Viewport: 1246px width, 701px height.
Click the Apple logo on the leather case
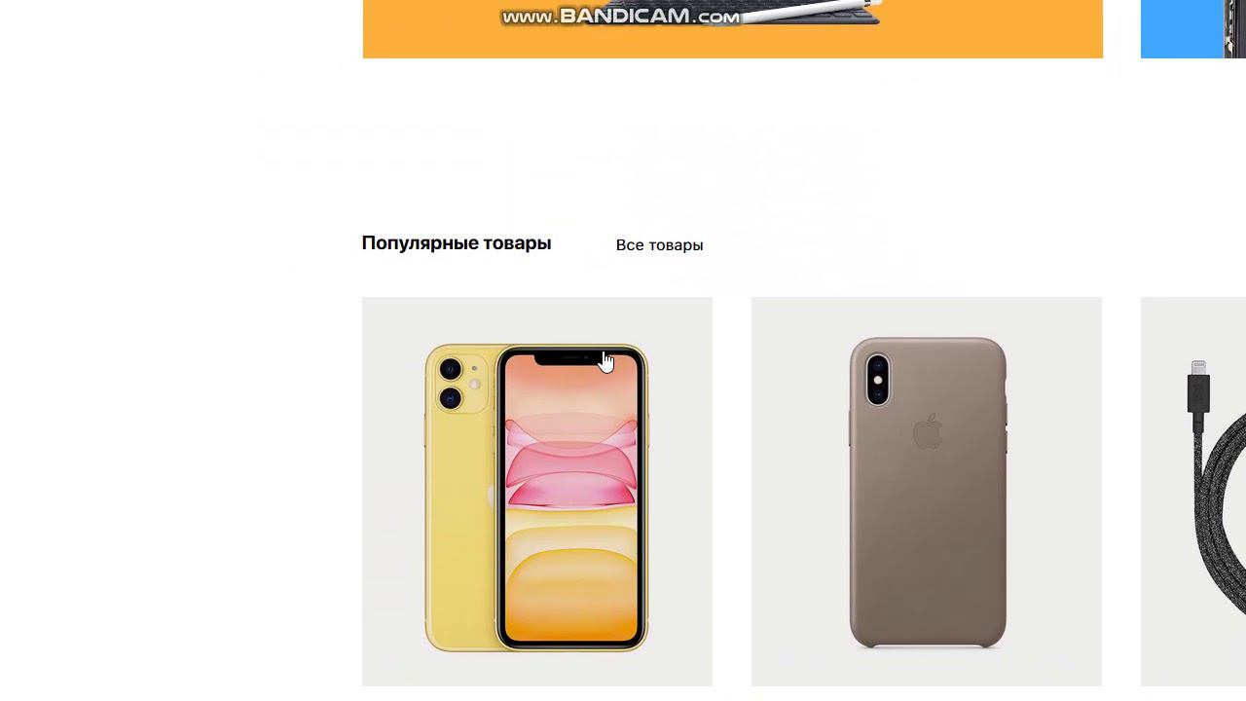pos(929,431)
